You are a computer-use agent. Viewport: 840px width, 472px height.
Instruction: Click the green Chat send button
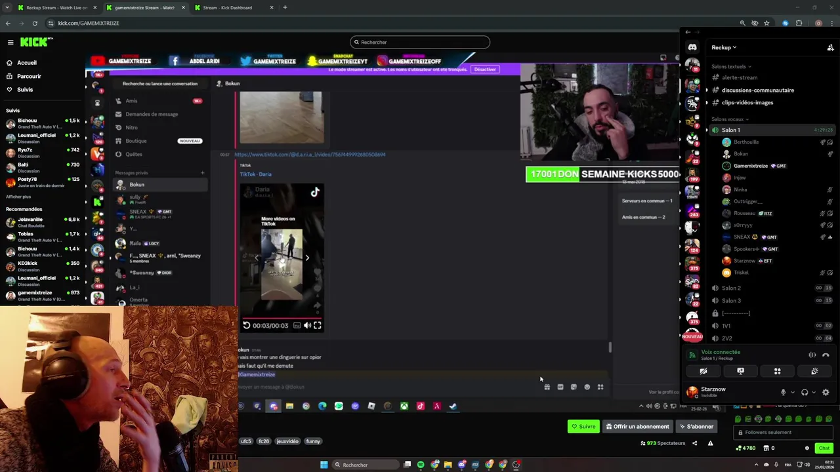[824, 448]
